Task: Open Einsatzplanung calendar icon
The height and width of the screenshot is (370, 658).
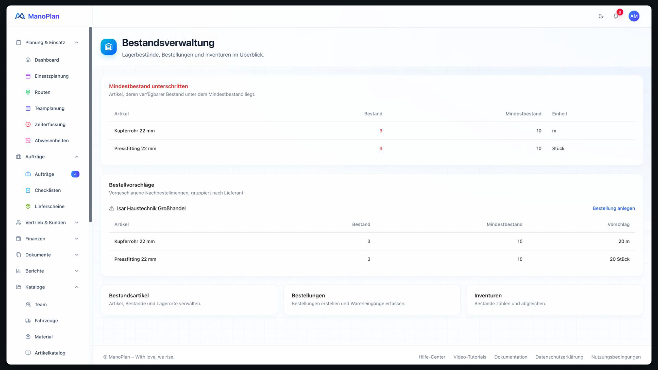Action: point(28,76)
